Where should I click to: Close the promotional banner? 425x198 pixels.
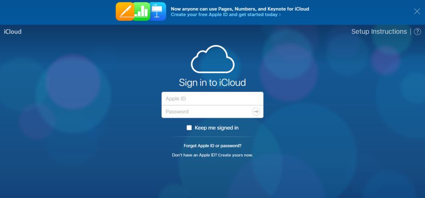pos(417,11)
